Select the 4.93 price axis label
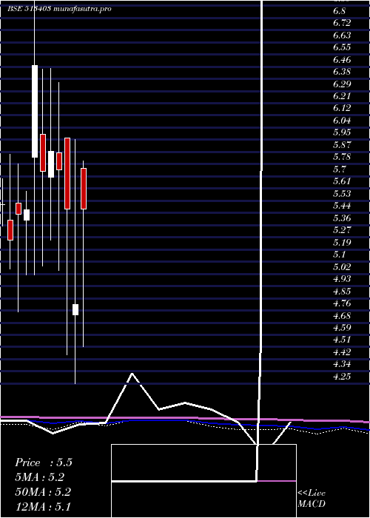Image resolution: width=370 pixels, height=518 pixels. point(342,279)
